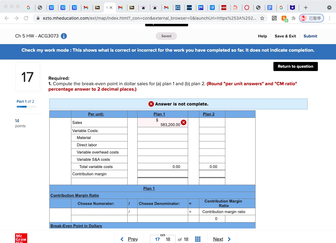Image resolution: width=336 pixels, height=243 pixels.
Task: Switch to the Google Docs tab
Action: pos(270,8)
